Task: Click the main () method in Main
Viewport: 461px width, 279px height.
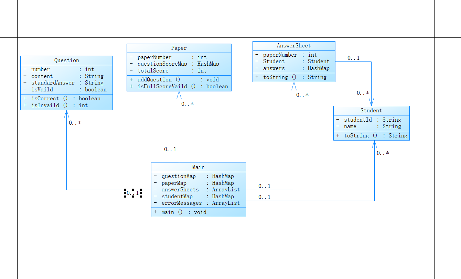Action: 199,212
